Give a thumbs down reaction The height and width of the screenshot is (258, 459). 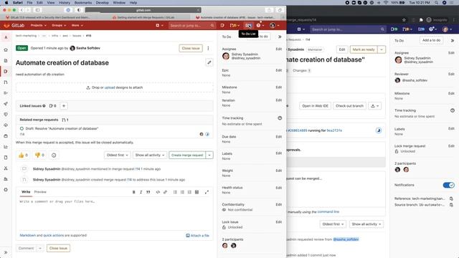tap(39, 155)
